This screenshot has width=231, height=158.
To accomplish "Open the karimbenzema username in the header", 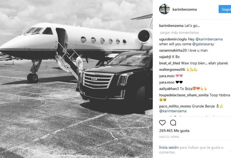I will click(x=184, y=9).
